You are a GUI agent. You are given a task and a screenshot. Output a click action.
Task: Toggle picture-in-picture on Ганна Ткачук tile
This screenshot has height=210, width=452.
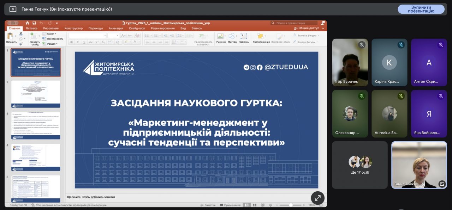tap(442, 184)
